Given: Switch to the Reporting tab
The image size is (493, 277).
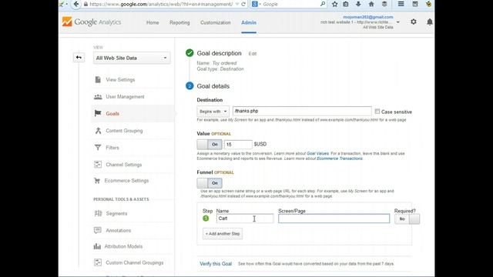Looking at the screenshot, I should click(x=179, y=22).
